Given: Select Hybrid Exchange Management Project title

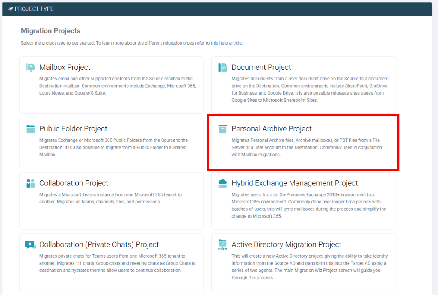Looking at the screenshot, I should point(295,183).
